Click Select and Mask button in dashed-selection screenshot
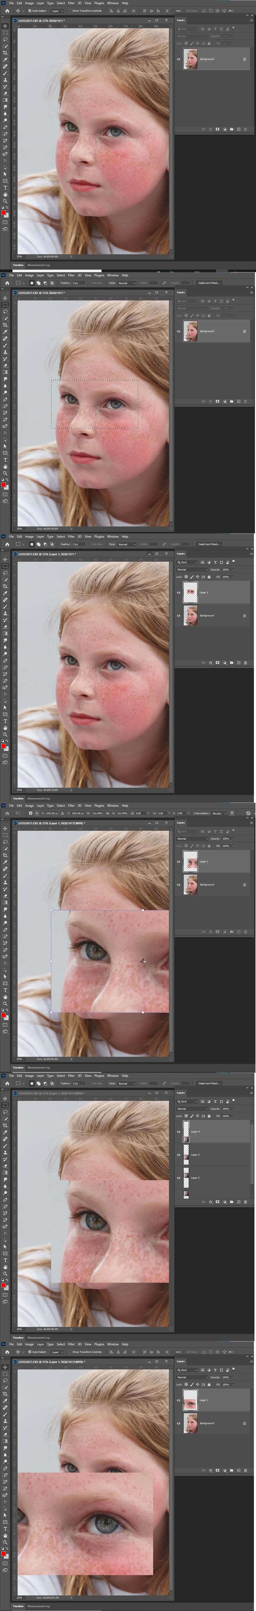This screenshot has height=1611, width=256. coord(209,283)
